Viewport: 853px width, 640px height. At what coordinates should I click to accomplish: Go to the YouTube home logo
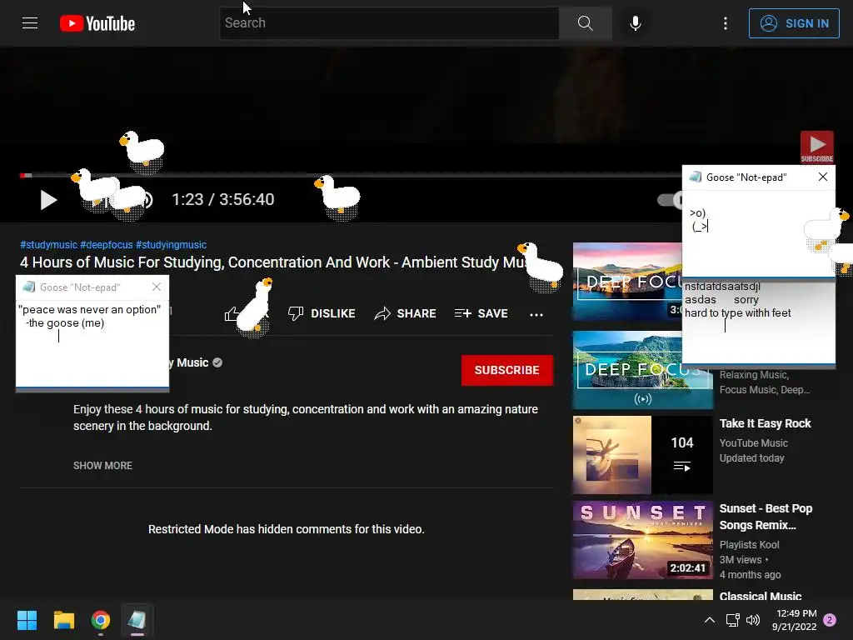point(97,23)
